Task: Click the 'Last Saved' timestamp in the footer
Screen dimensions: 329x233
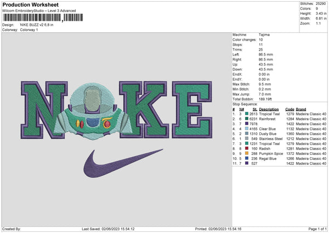Action: 108,229
